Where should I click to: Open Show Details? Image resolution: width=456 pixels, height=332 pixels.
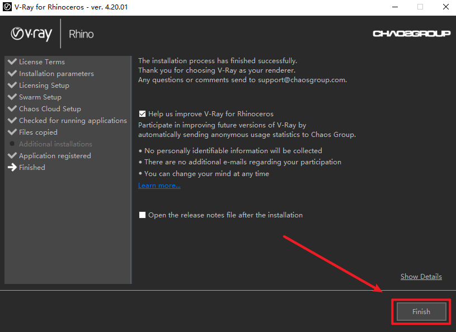tap(421, 276)
